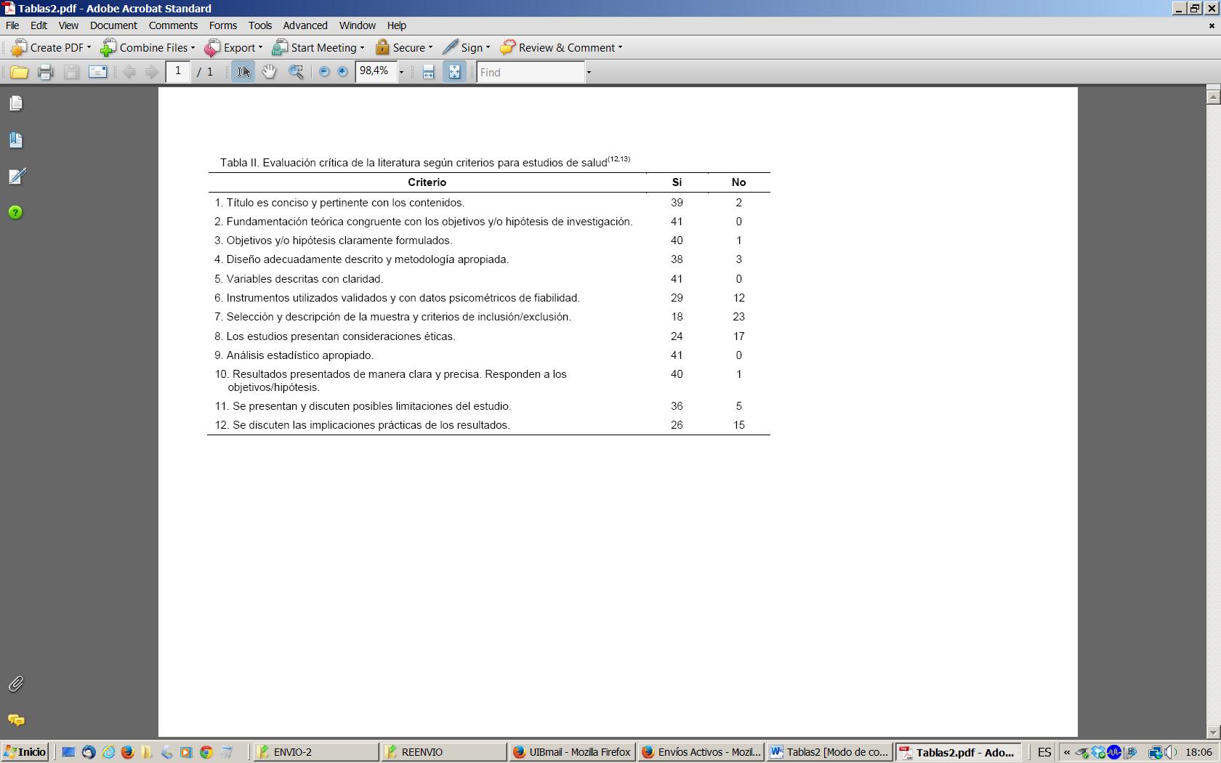Screen dimensions: 1221x763
Task: Click the email envelope icon
Action: pos(97,72)
